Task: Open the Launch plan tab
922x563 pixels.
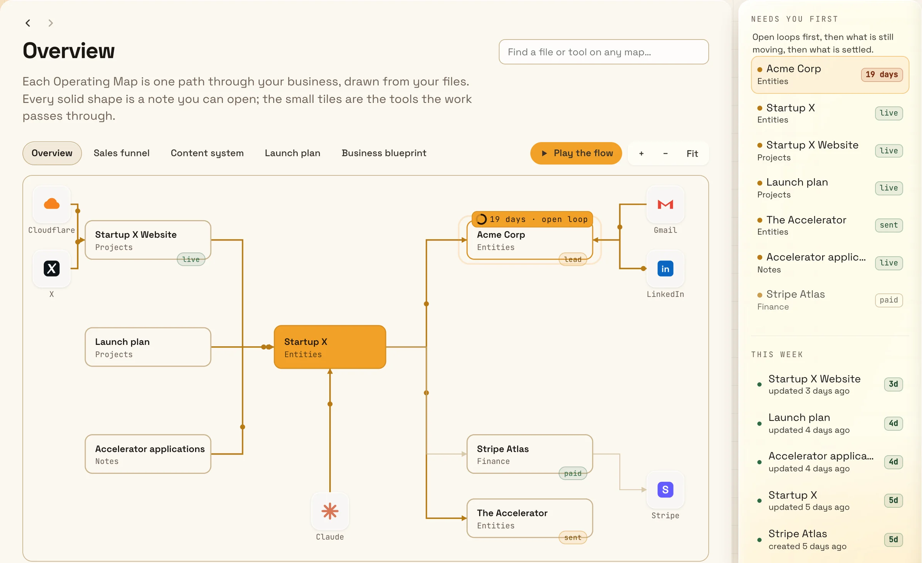Action: pos(292,153)
